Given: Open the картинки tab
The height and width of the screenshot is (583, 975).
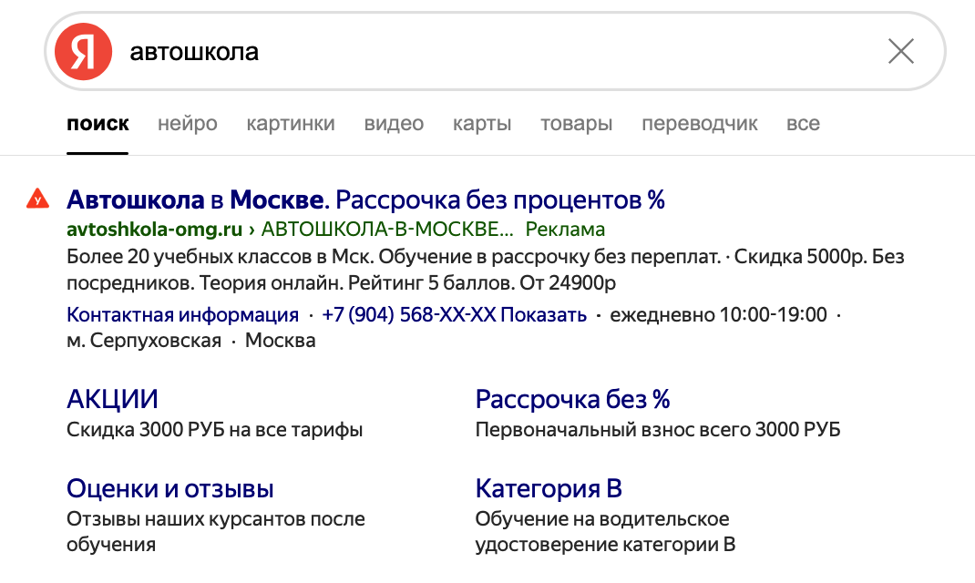Looking at the screenshot, I should point(291,124).
